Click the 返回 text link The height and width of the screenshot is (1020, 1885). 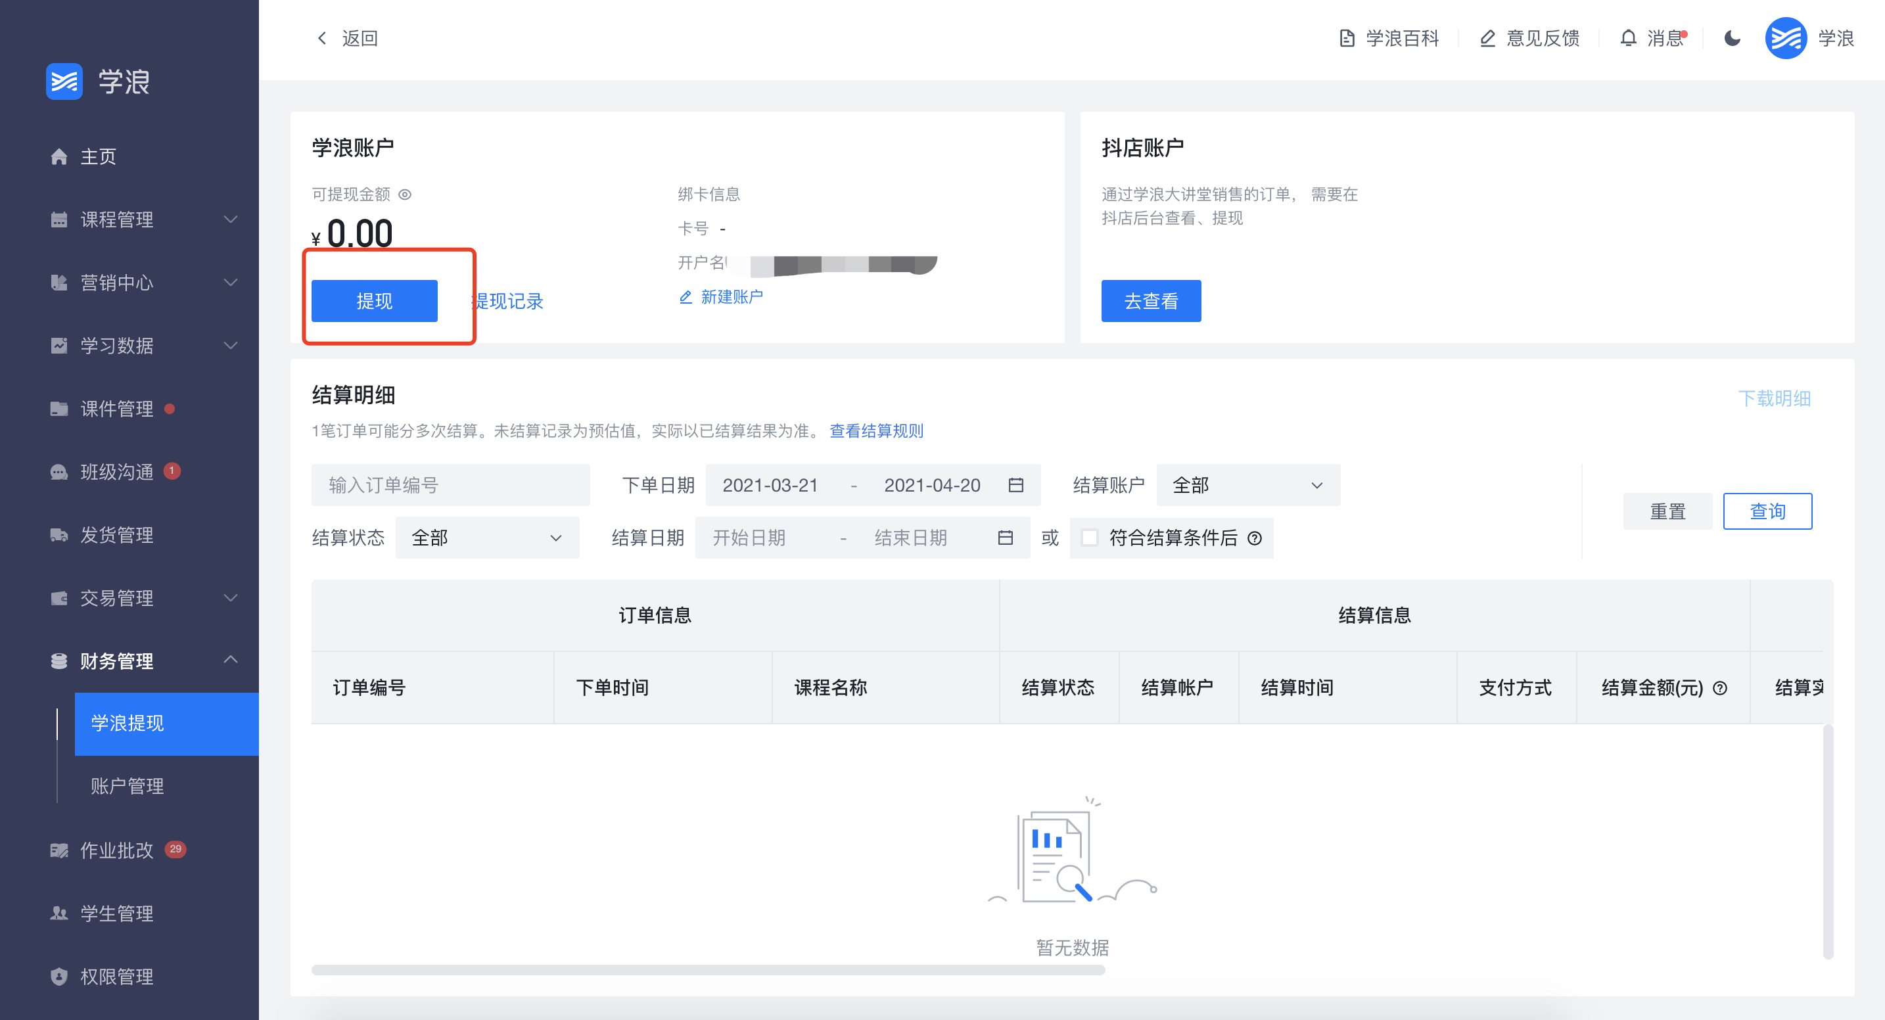360,38
